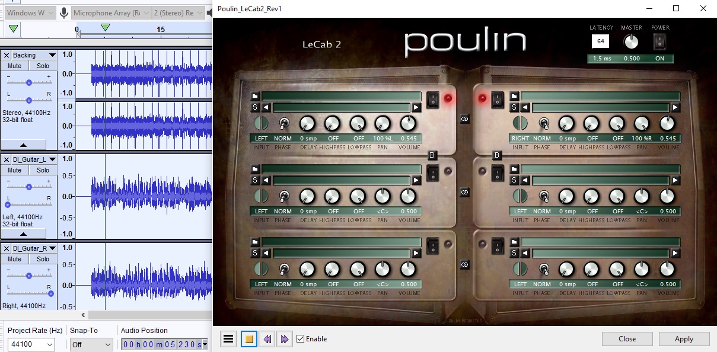This screenshot has width=717, height=352.
Task: Solo the DI_Guitar_R track
Action: [x=43, y=259]
